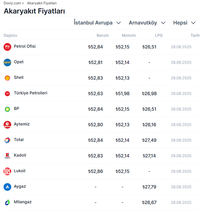Click the Petrol Ofisi logo icon

pos(7,47)
